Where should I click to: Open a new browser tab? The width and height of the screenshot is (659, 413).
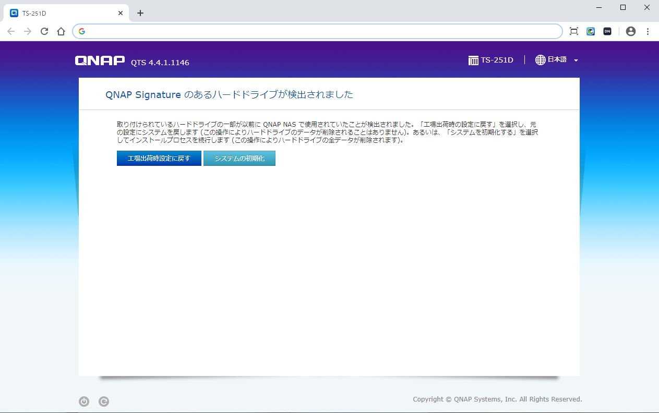point(140,13)
